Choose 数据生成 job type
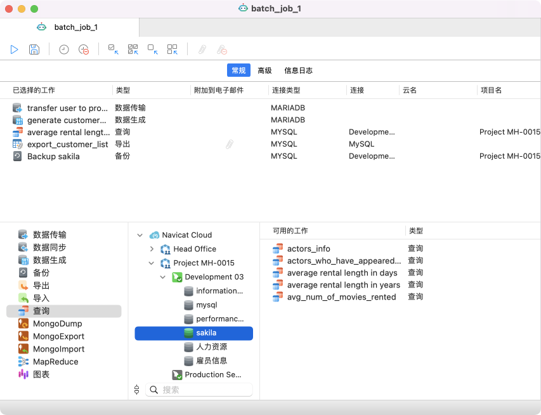 (64, 260)
